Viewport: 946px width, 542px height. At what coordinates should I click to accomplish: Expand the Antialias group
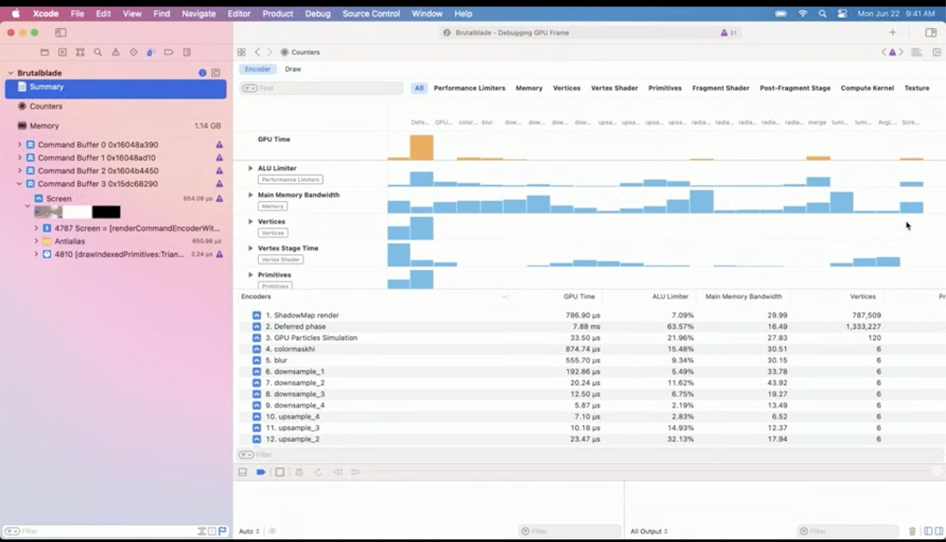(36, 241)
